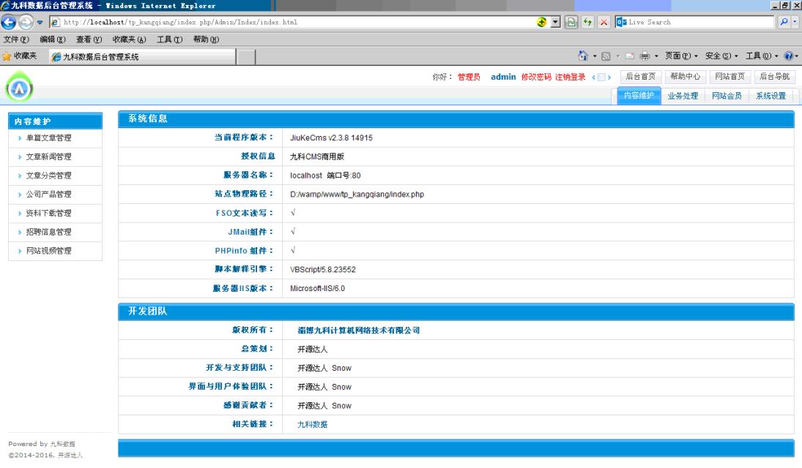Click the VBScript/5.8.23552 value
This screenshot has height=468, width=802.
[323, 270]
